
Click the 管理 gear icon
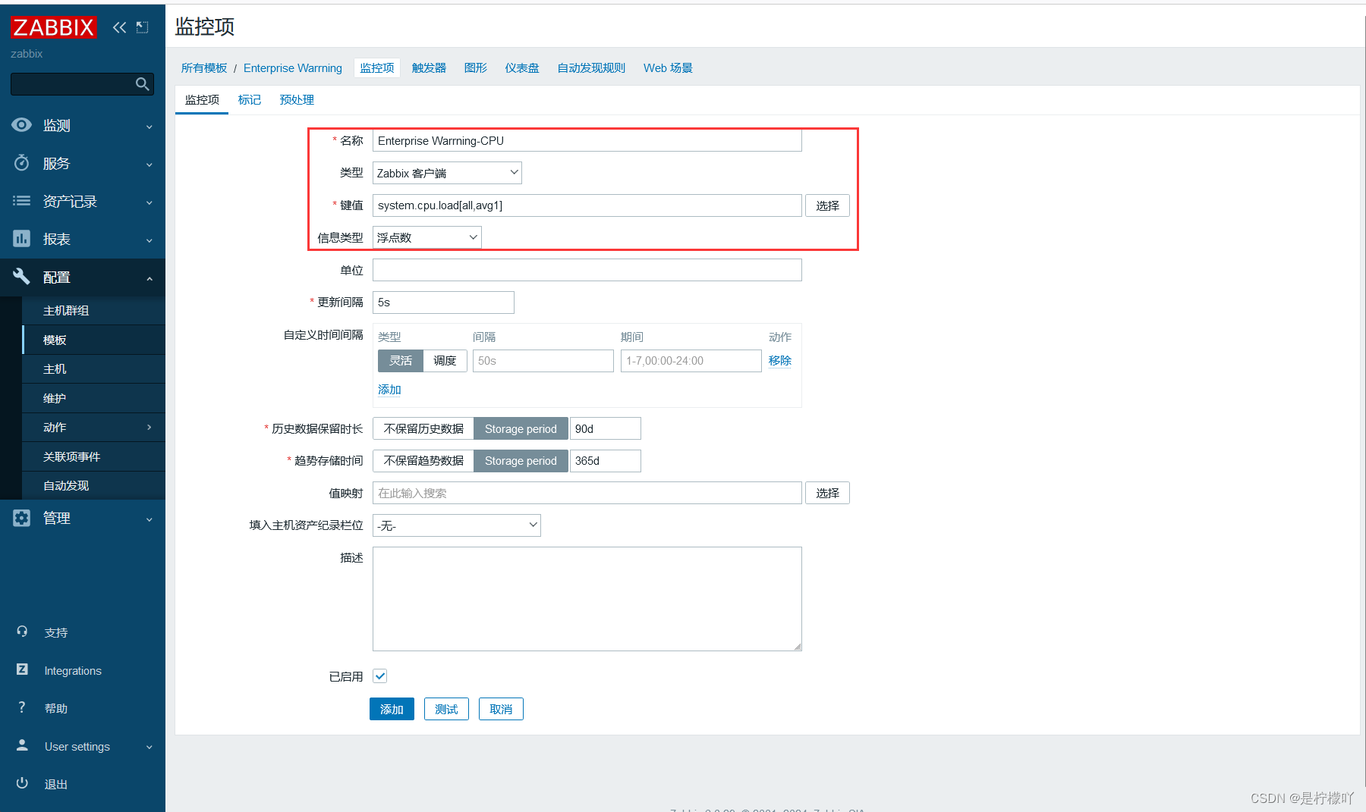(22, 518)
